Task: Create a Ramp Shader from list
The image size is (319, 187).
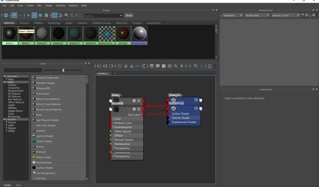Action: pos(42,157)
